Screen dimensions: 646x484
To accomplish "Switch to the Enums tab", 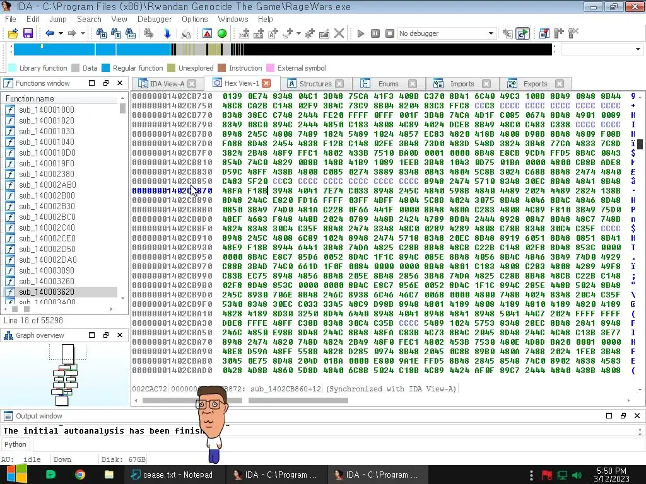I will pos(388,84).
